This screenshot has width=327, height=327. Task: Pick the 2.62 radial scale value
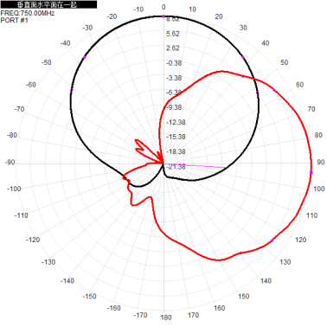pyautogui.click(x=173, y=48)
